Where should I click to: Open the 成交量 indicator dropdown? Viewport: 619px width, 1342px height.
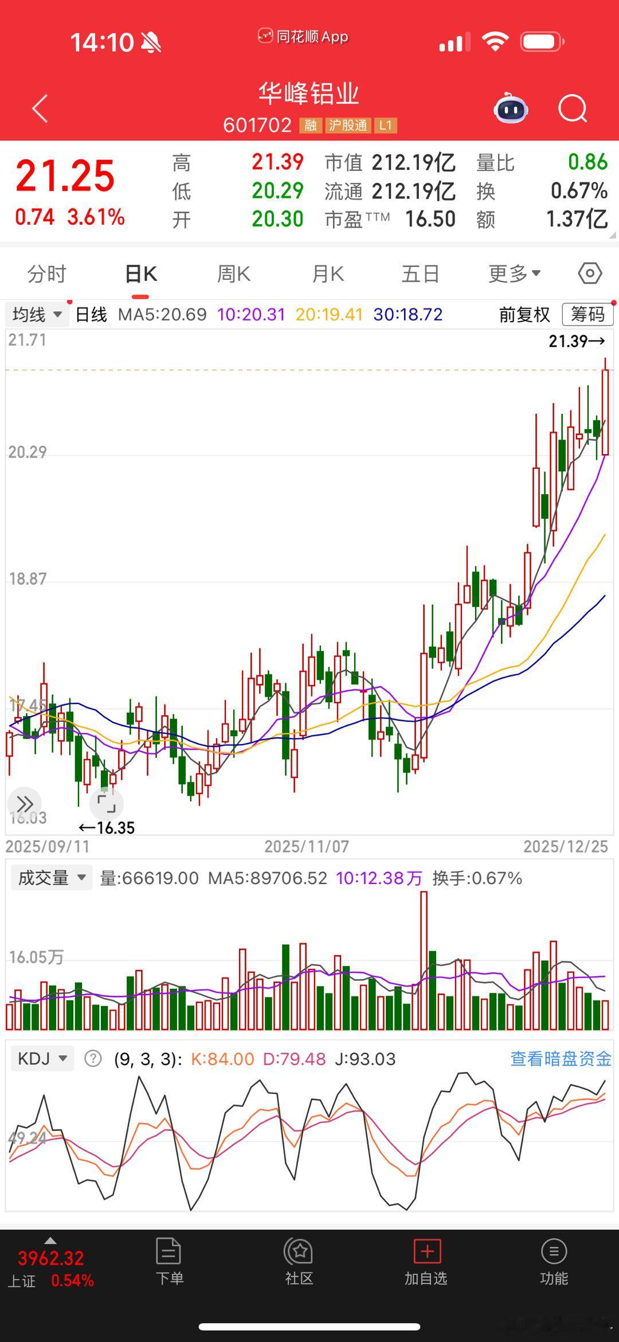click(51, 878)
